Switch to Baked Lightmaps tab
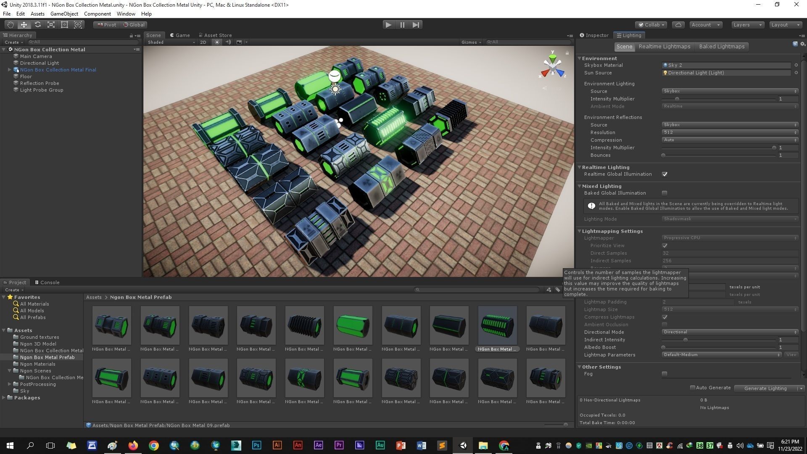This screenshot has width=807, height=454. coord(721,47)
